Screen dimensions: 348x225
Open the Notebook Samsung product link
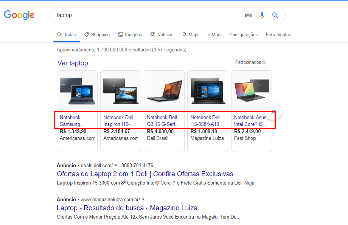click(x=72, y=121)
